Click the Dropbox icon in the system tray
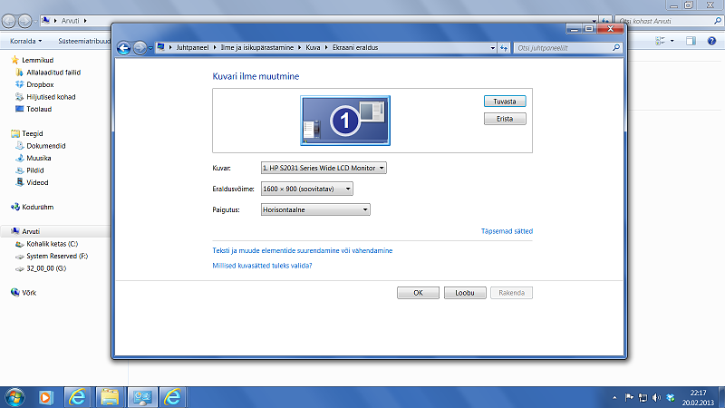 [671, 397]
